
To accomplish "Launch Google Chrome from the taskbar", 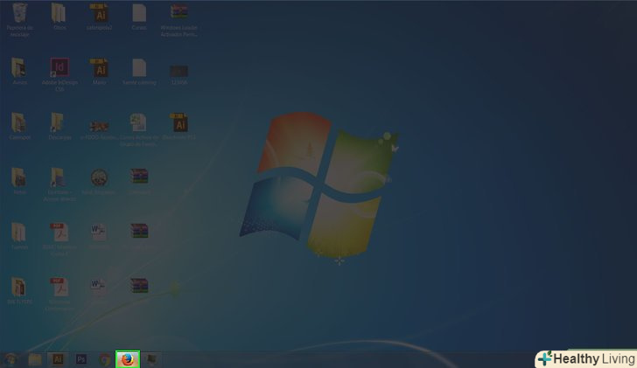I will 105,359.
